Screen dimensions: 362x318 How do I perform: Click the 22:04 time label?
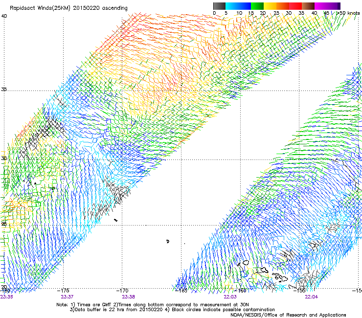click(312, 297)
